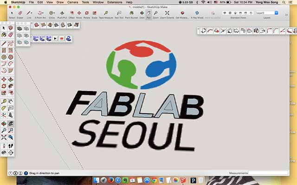
Task: Open the Line tool dropdown arrow
Action: (x=32, y=13)
